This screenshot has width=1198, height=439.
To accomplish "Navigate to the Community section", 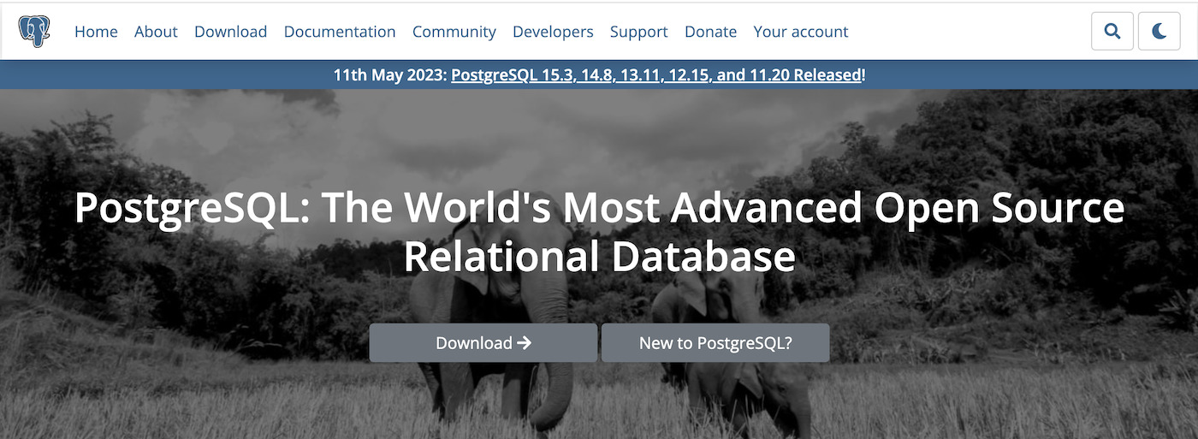I will 454,32.
